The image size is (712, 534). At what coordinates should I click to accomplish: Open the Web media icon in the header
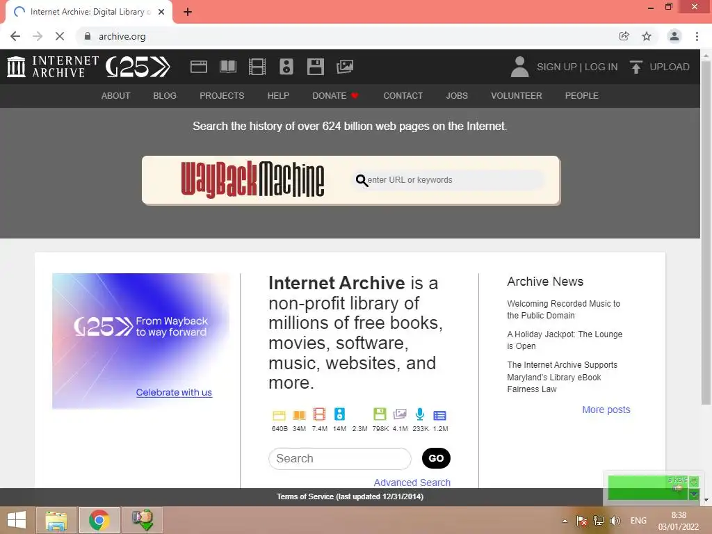198,67
